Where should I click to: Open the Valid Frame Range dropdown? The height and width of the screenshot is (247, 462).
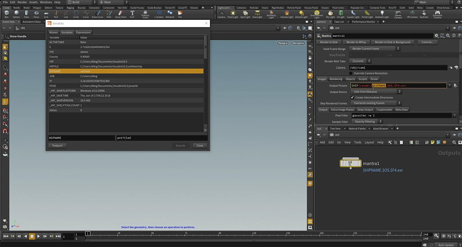pyautogui.click(x=375, y=48)
